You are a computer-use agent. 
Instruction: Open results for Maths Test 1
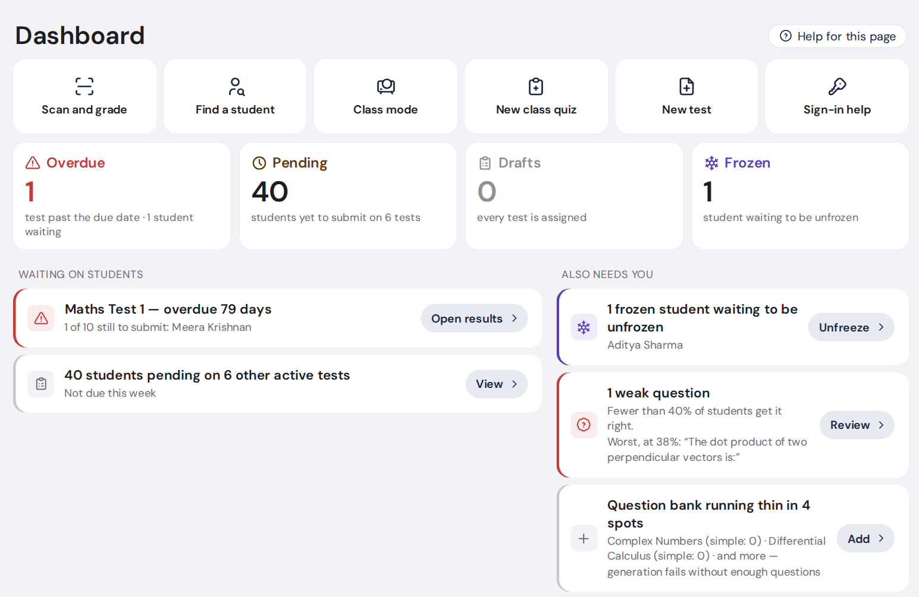pos(474,318)
